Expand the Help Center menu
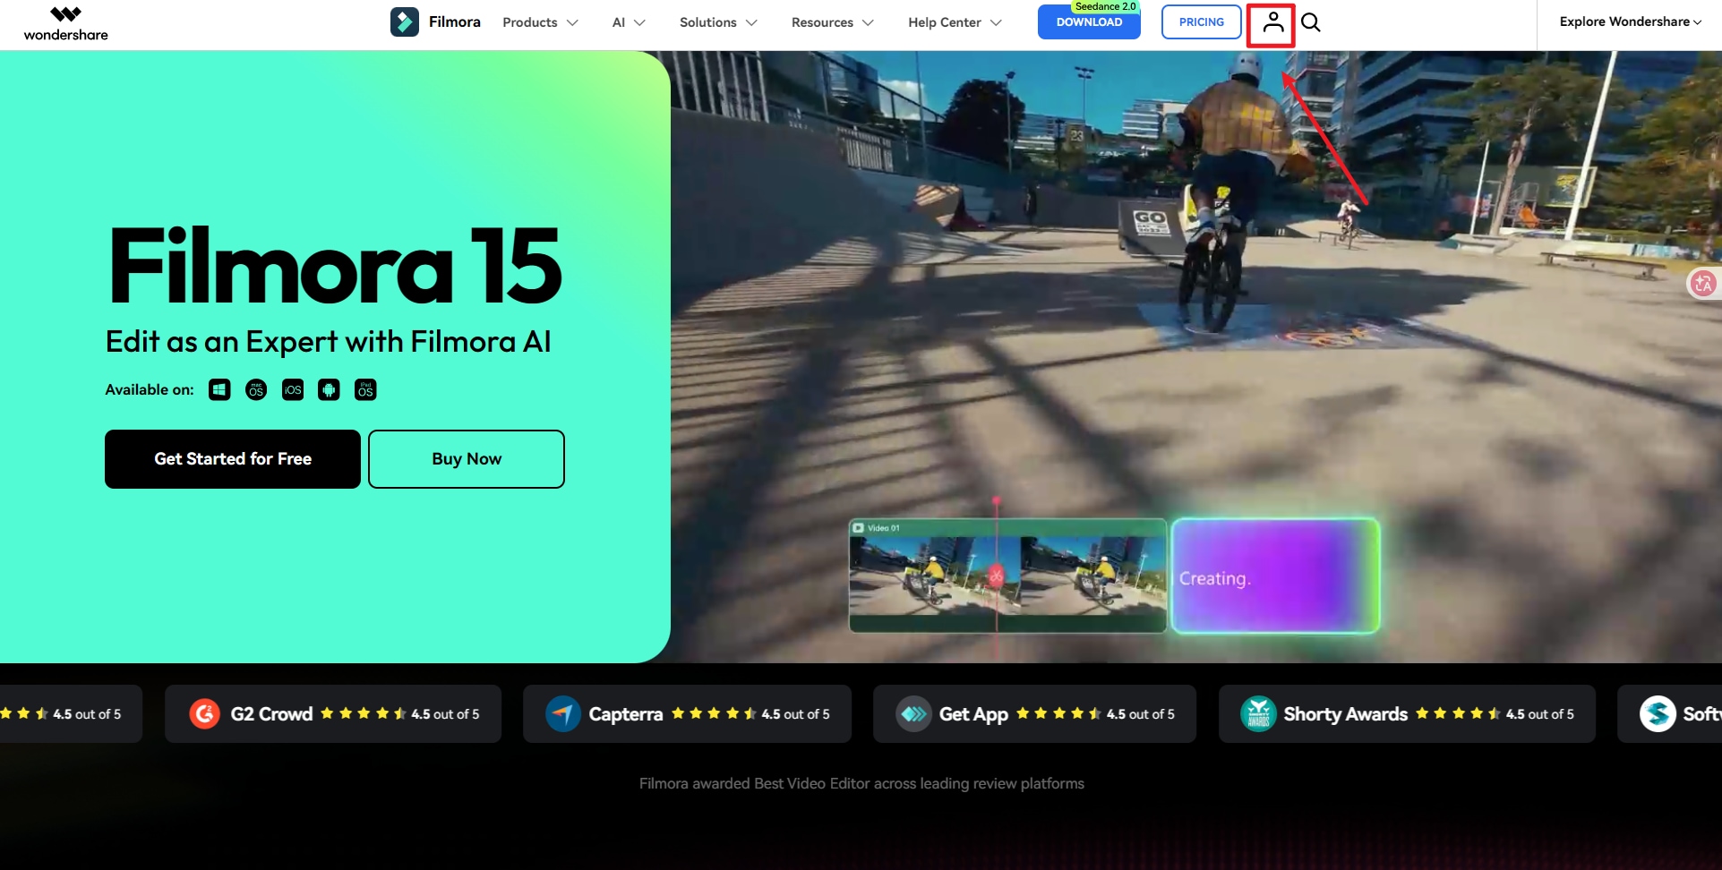The height and width of the screenshot is (870, 1722). [x=955, y=22]
